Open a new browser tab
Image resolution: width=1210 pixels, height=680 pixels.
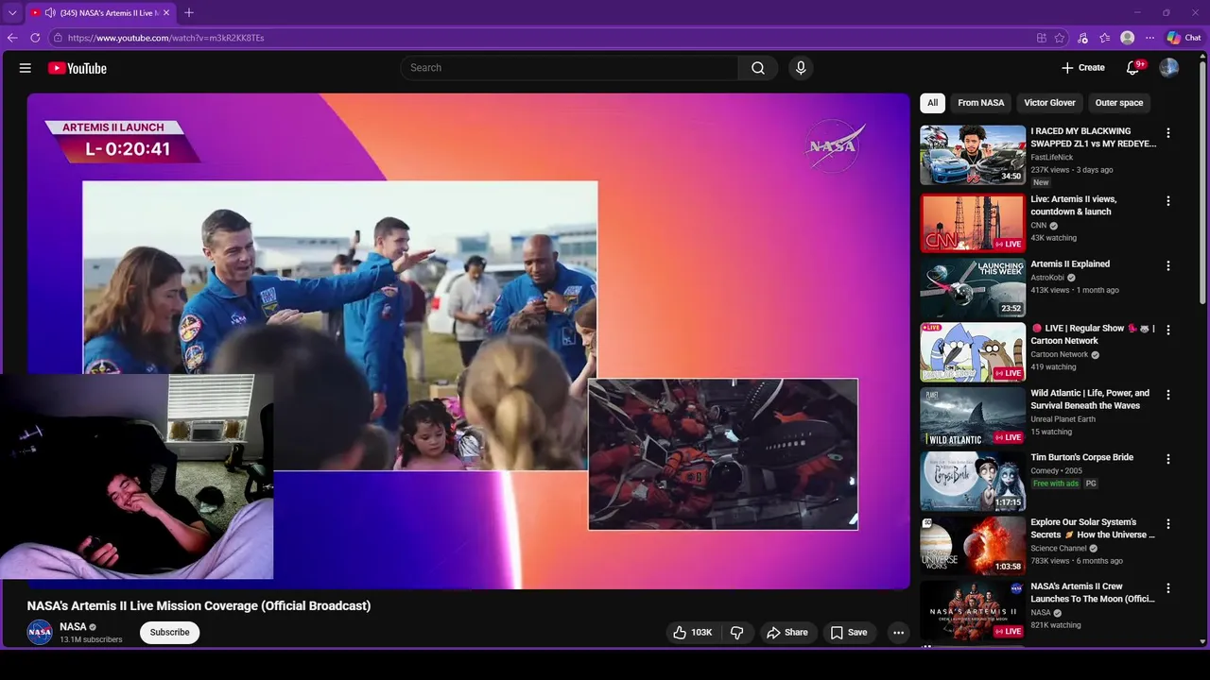point(189,13)
